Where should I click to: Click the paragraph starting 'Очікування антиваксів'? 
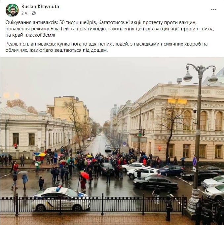(x=109, y=29)
